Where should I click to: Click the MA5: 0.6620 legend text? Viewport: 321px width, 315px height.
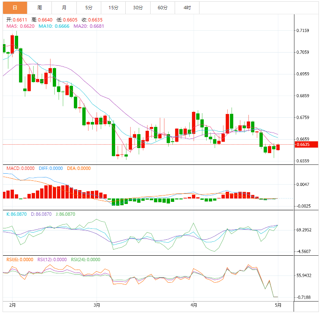[21, 26]
